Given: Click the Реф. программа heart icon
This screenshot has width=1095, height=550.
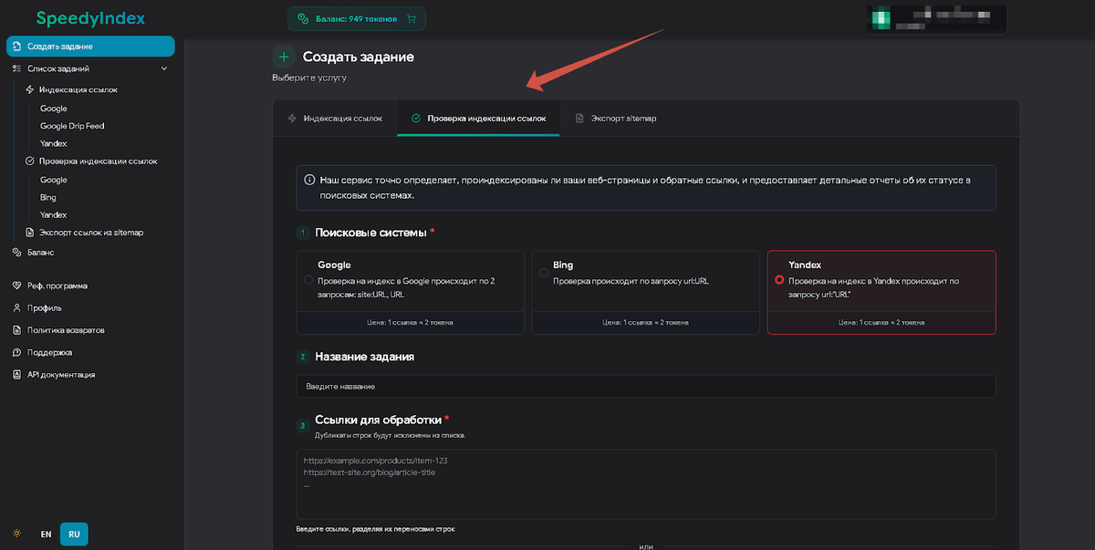Looking at the screenshot, I should click(x=16, y=285).
